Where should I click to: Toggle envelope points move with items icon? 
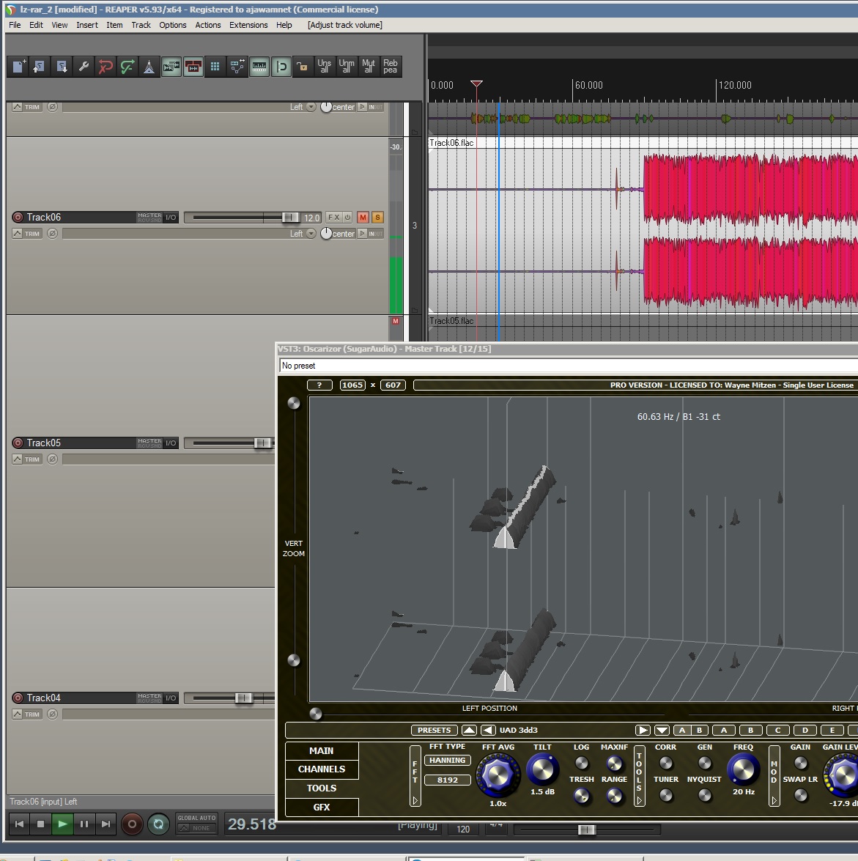pos(237,67)
